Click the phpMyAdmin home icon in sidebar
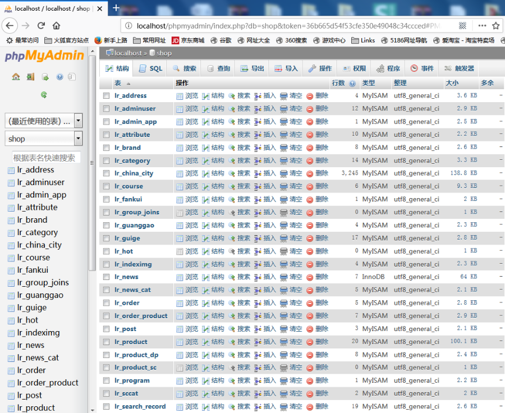 [16, 77]
